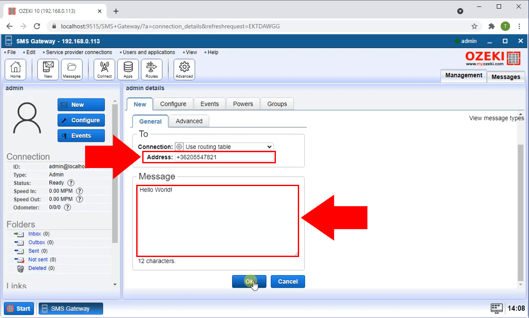Open the Deleted folder link

[x=37, y=268]
